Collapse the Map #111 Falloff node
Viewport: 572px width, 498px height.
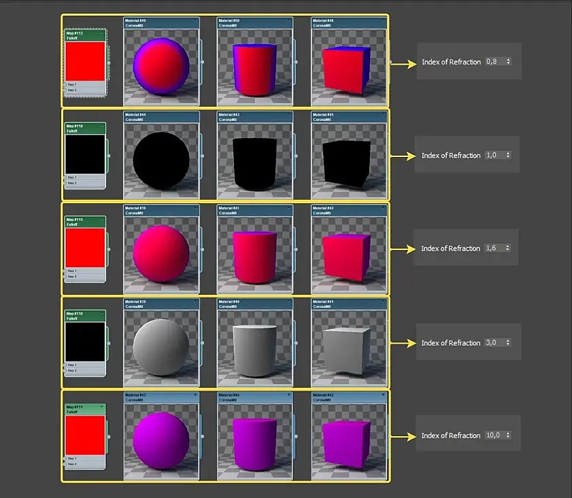(102, 407)
